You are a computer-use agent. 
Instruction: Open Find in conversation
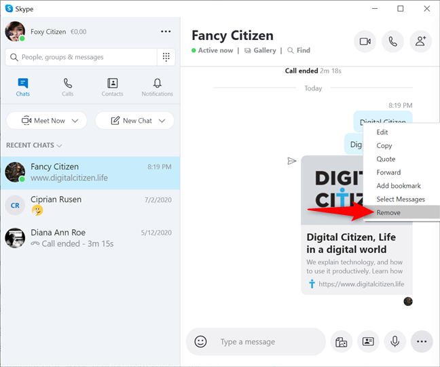pos(299,50)
